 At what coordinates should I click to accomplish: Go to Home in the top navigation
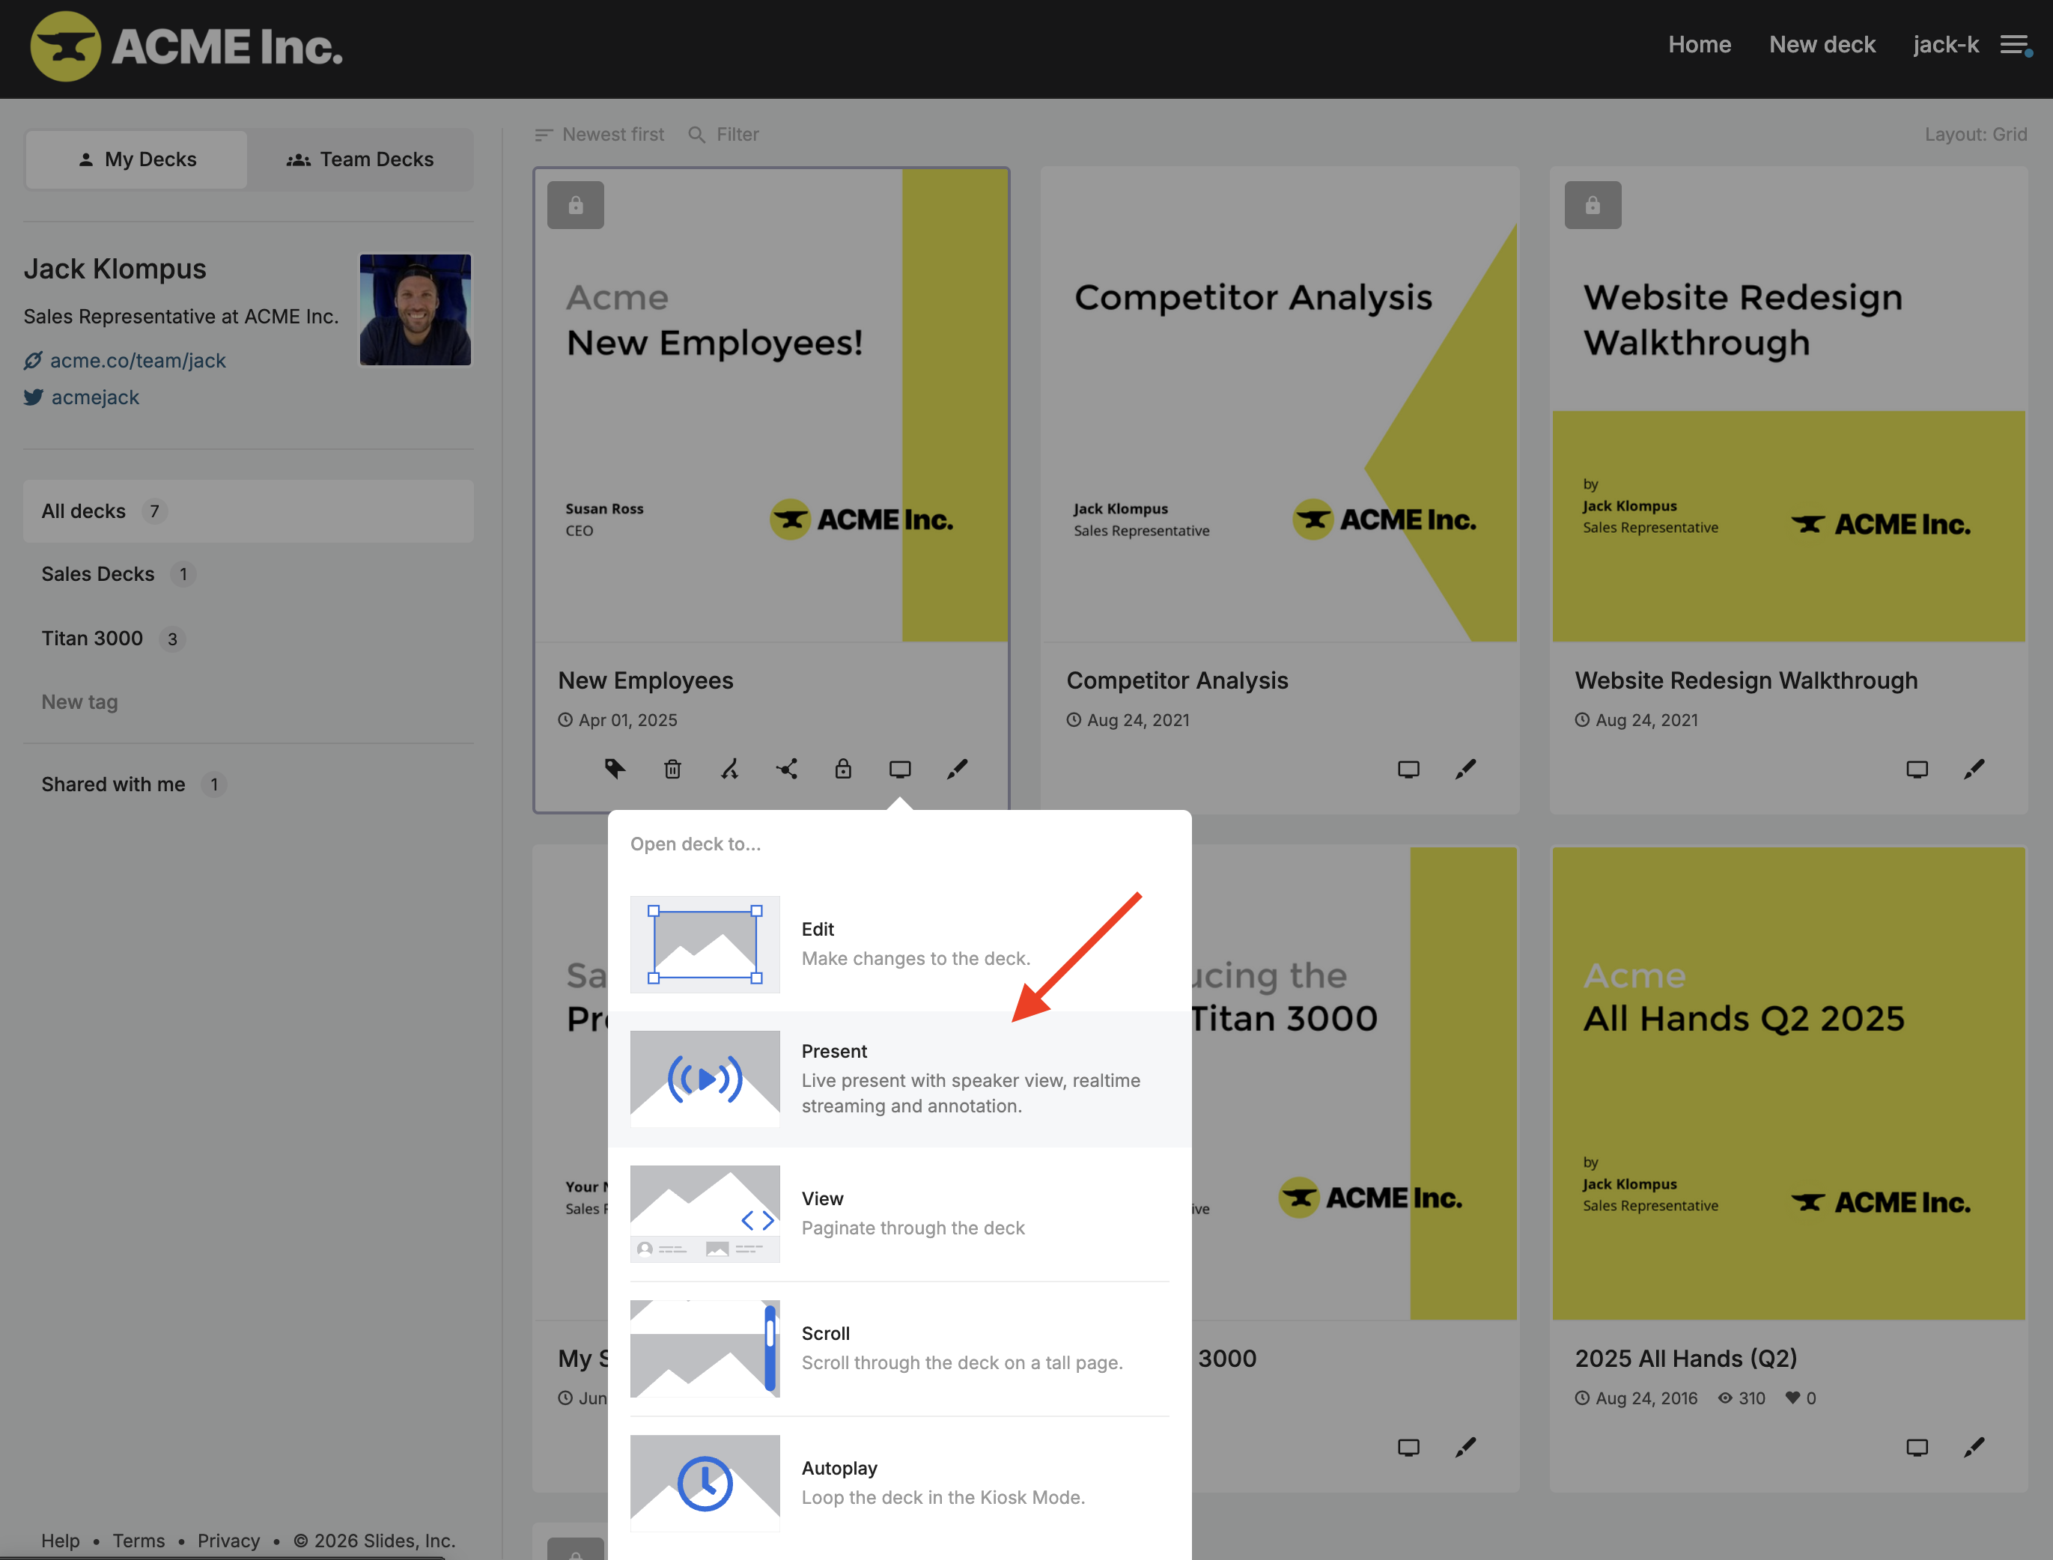[x=1699, y=45]
